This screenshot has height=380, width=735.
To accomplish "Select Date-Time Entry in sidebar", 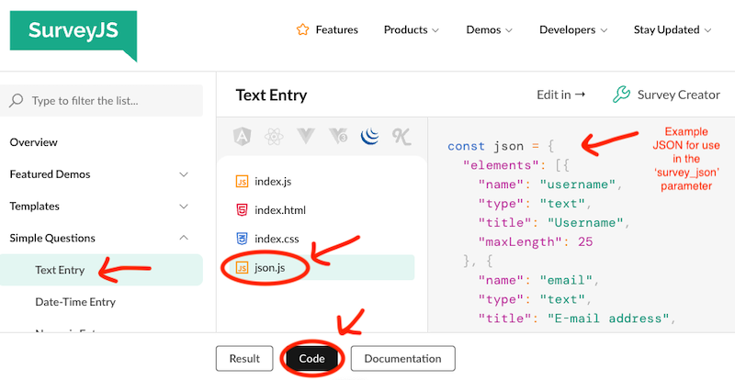I will point(75,302).
